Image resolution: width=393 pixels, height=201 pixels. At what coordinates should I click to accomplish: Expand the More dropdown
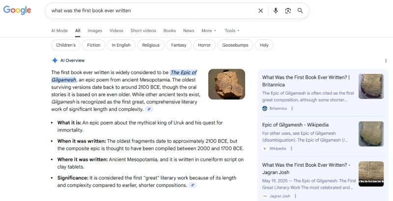pos(209,30)
